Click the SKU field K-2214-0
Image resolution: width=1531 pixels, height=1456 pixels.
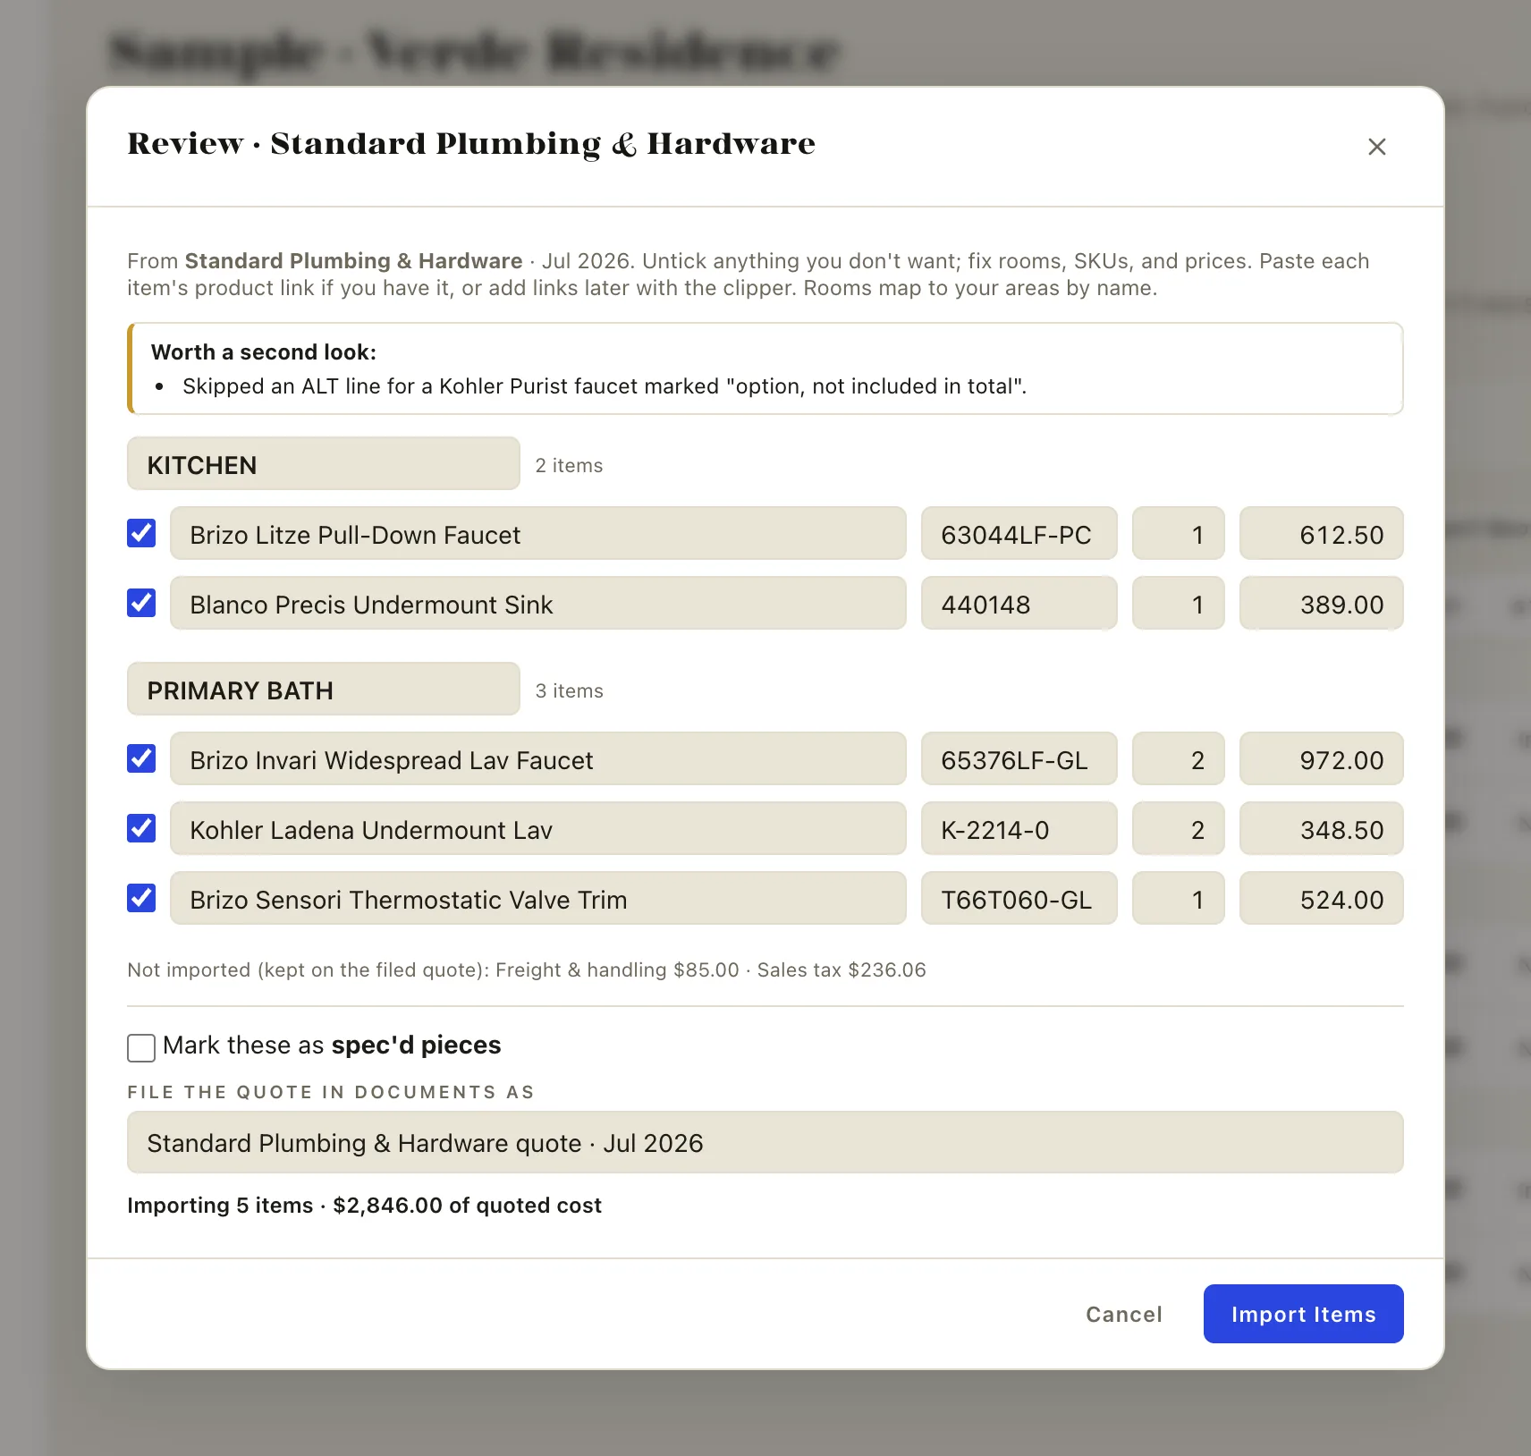click(1019, 829)
